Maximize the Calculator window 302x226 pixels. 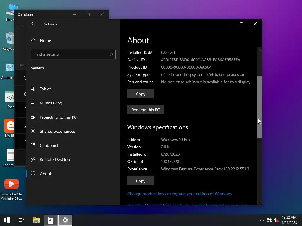(x=88, y=14)
